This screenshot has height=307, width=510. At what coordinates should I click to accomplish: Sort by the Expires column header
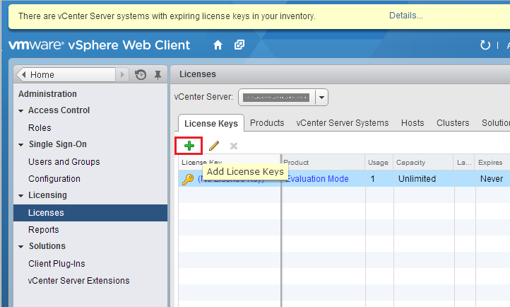pyautogui.click(x=492, y=162)
